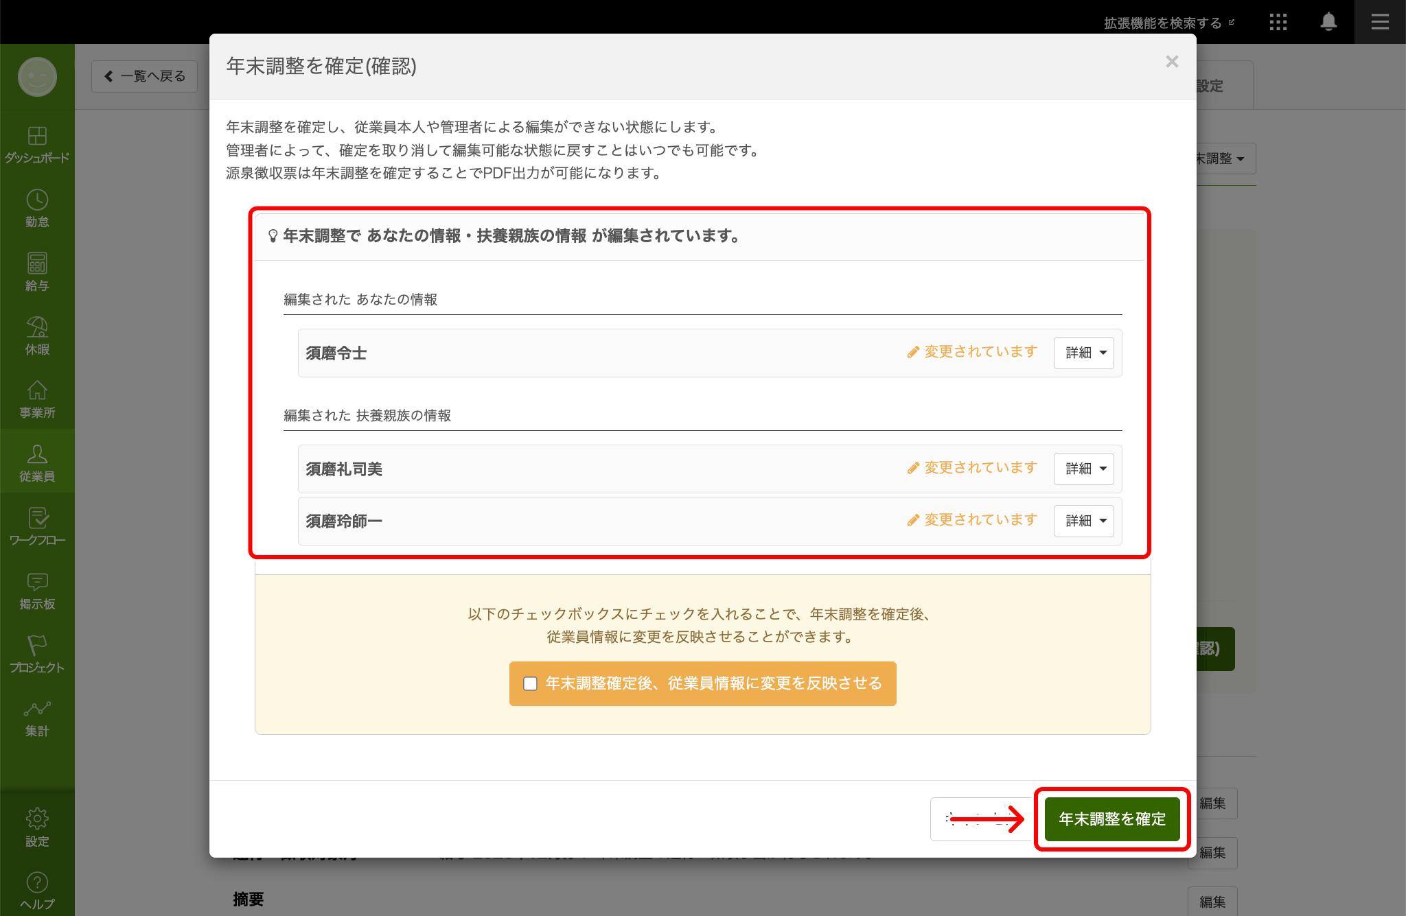Click 変更されています status for 須磨玲師一
The image size is (1406, 916).
point(972,520)
